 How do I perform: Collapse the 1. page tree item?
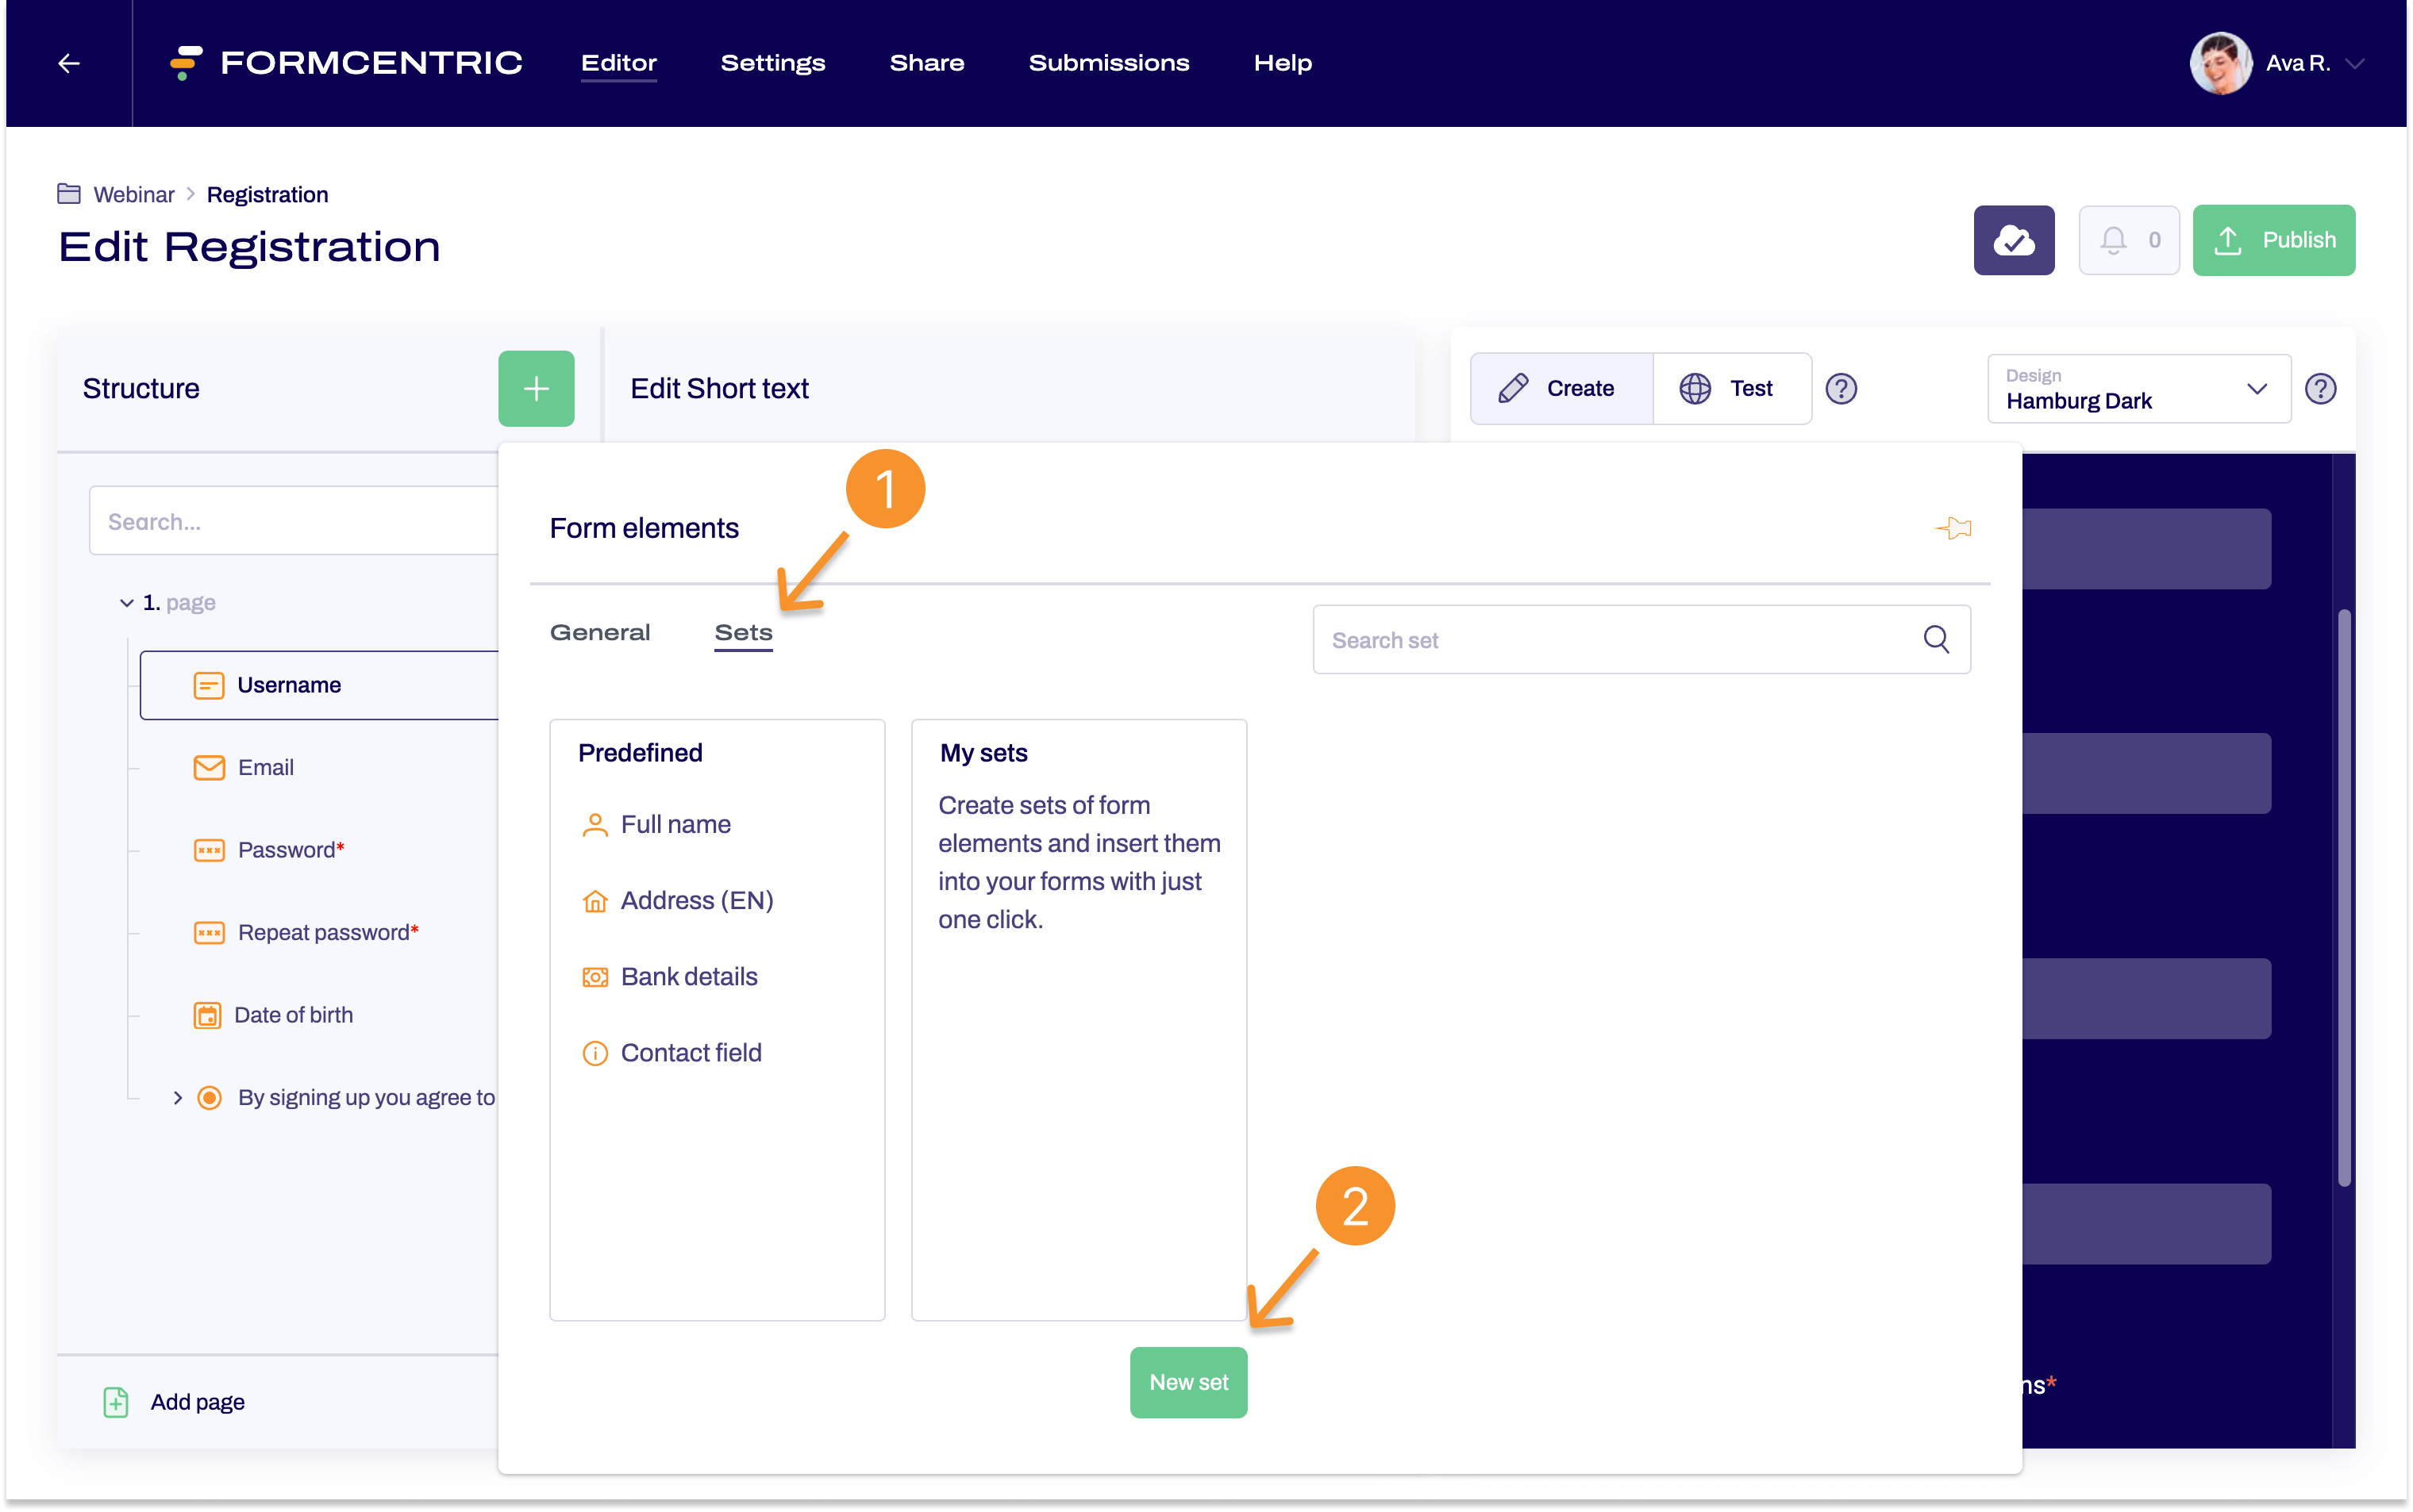tap(126, 602)
